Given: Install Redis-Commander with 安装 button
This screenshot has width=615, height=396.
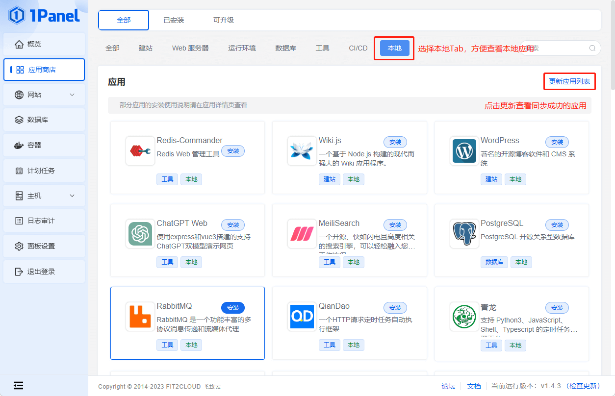Looking at the screenshot, I should (x=233, y=151).
